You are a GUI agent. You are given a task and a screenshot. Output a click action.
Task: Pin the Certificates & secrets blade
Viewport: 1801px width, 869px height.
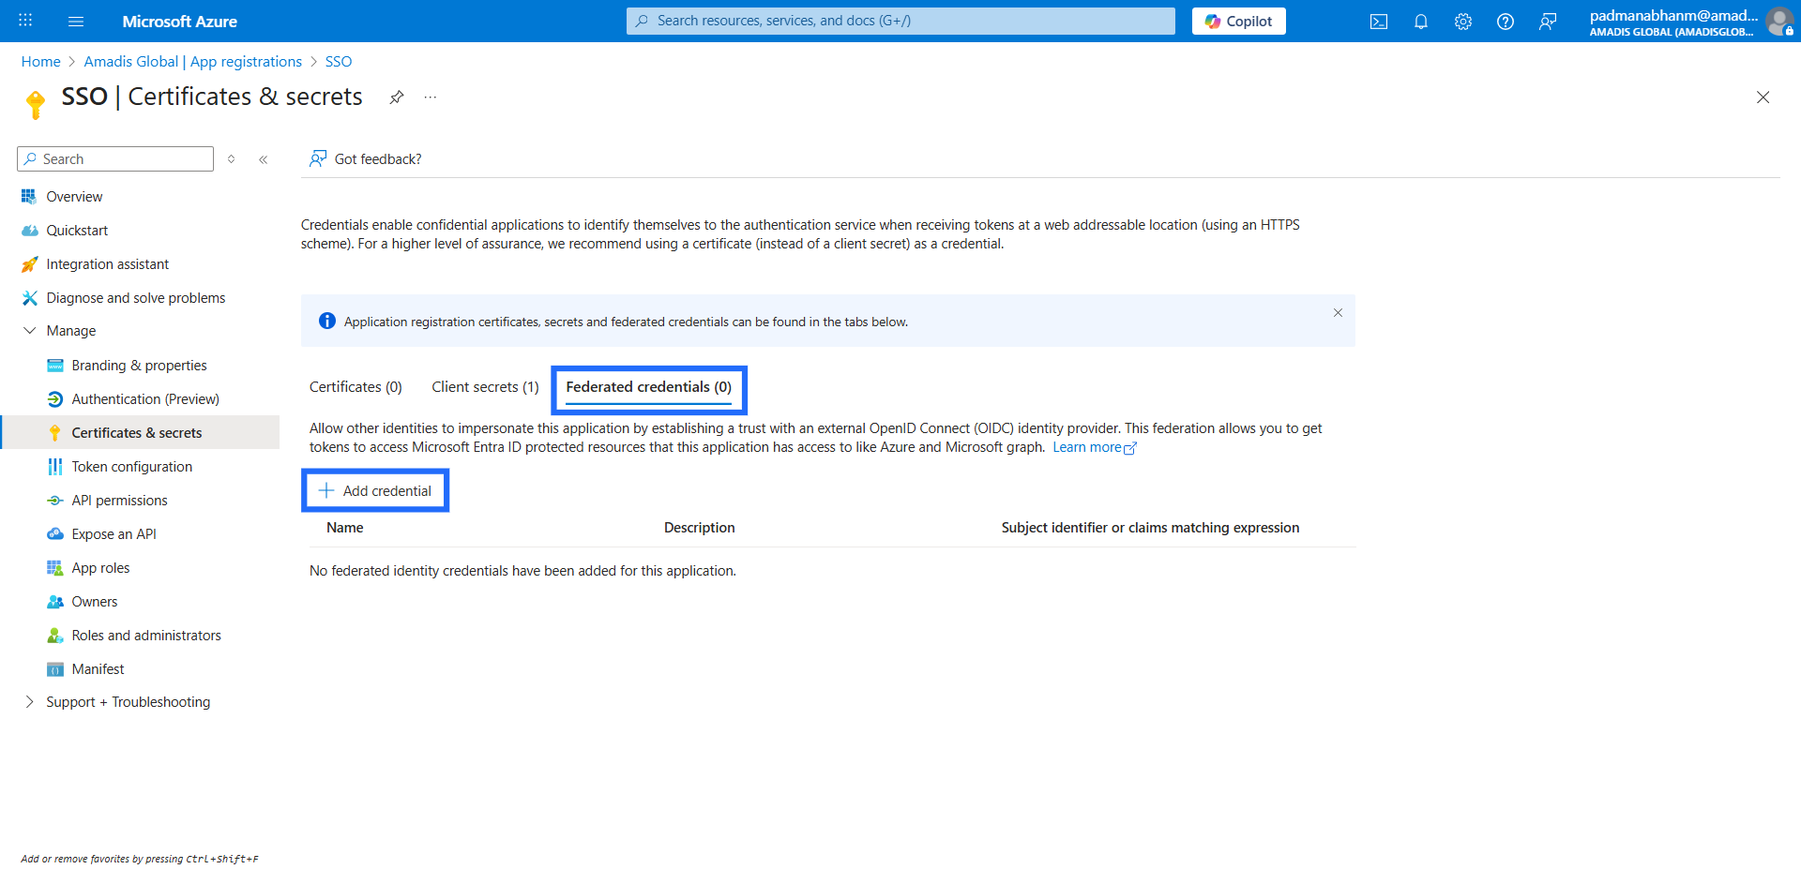(397, 97)
